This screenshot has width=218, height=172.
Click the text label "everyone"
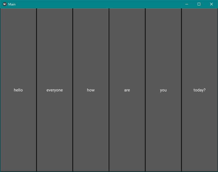(55, 90)
